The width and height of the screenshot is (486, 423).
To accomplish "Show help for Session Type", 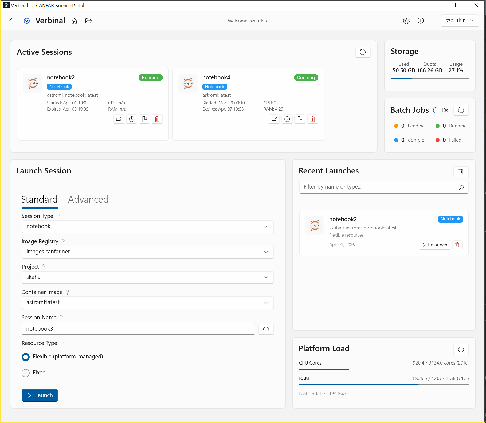I will pos(58,216).
